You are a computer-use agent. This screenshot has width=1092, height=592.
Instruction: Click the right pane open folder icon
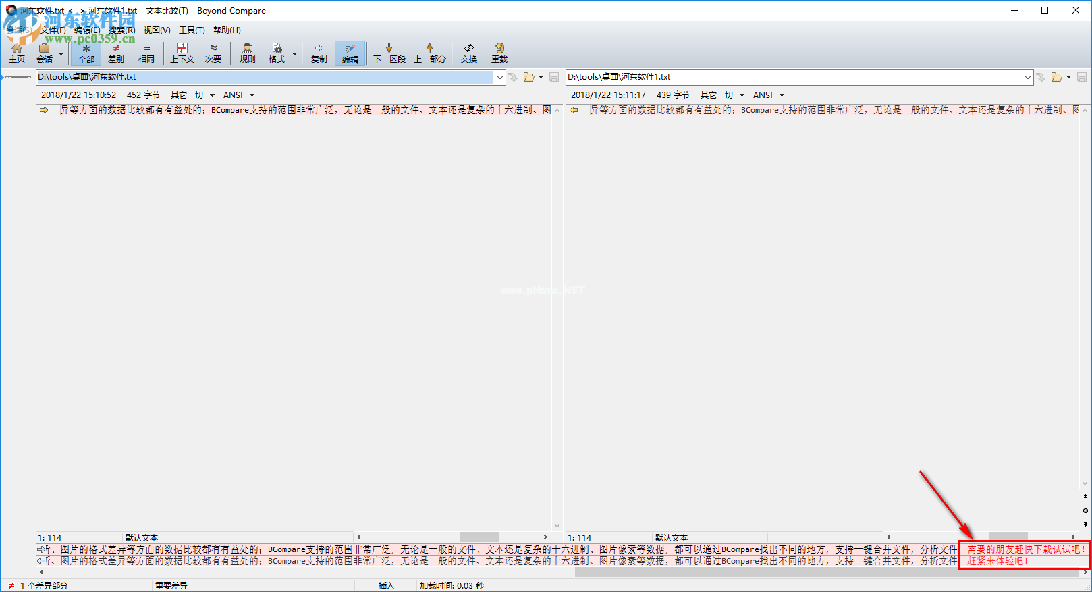click(x=1057, y=77)
